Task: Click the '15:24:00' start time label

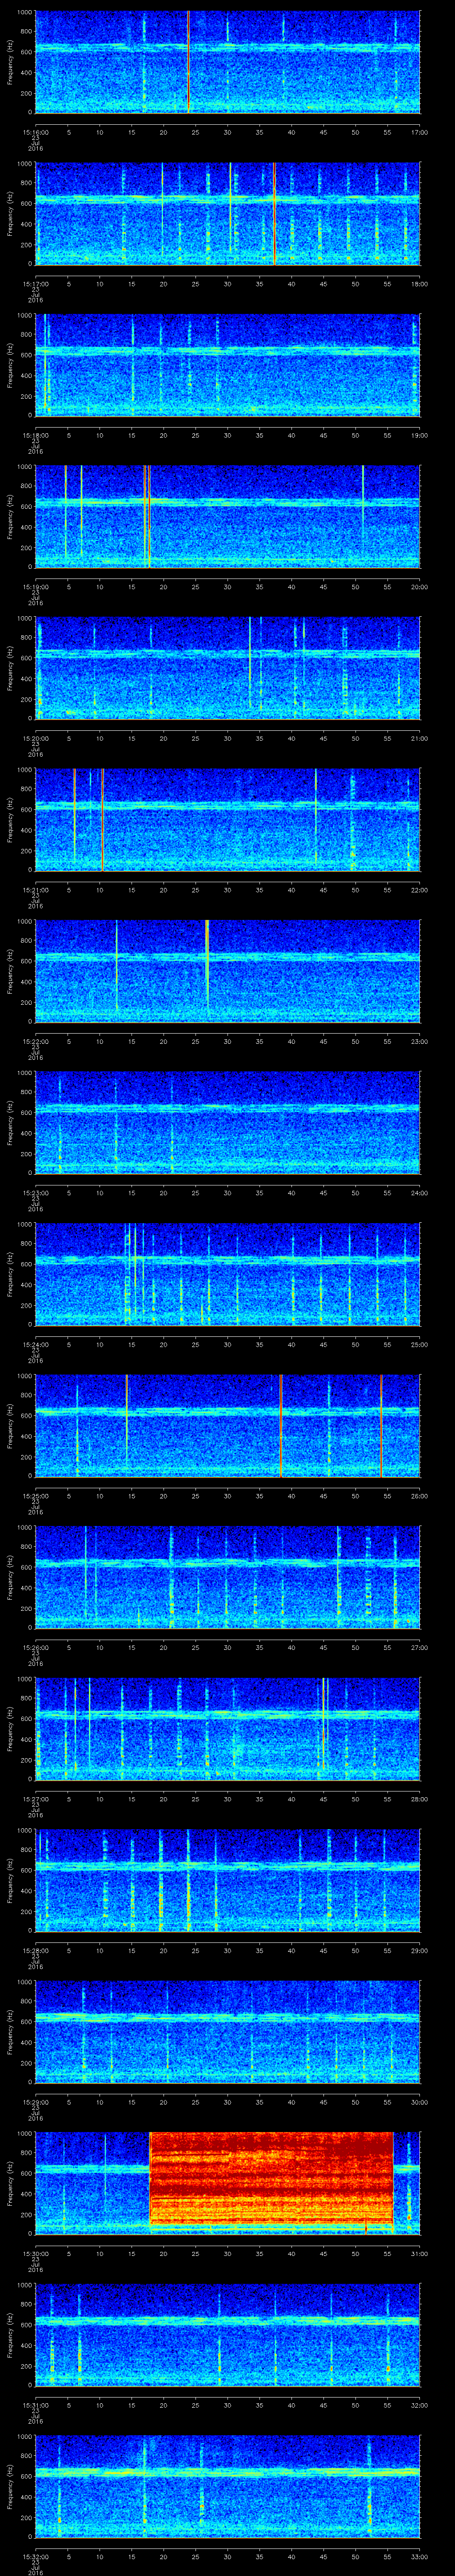Action: pyautogui.click(x=35, y=1344)
